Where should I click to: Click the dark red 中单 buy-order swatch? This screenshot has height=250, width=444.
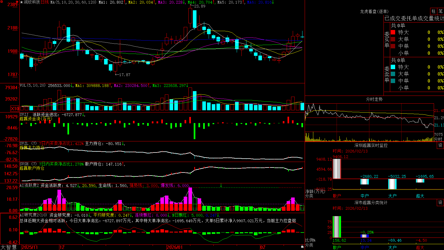[x=393, y=46]
